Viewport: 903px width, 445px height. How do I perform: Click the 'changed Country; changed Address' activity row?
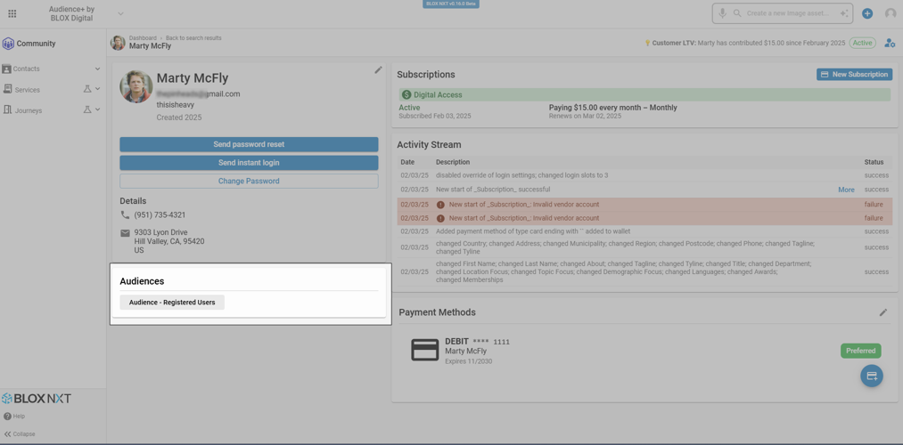coord(644,247)
